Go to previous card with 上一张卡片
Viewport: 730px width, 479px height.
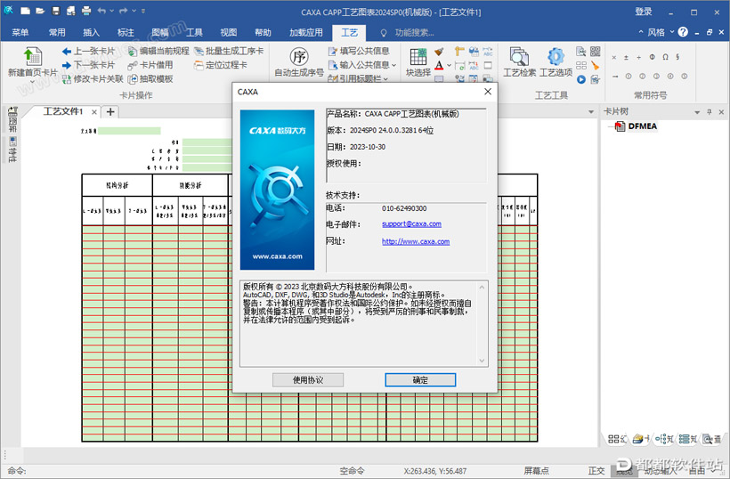click(x=88, y=51)
